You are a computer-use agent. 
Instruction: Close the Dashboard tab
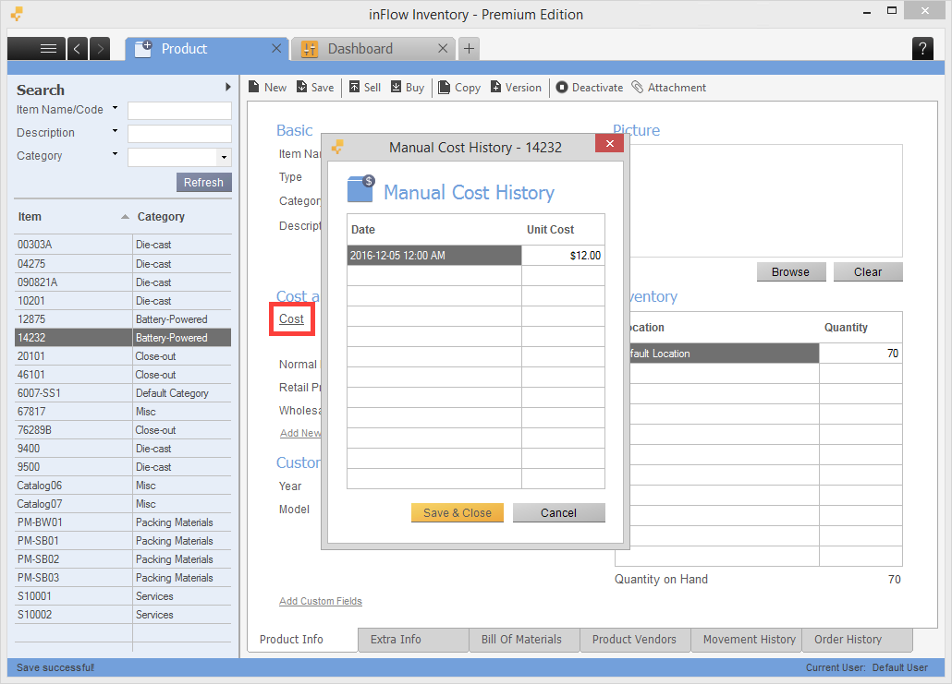[x=443, y=49]
